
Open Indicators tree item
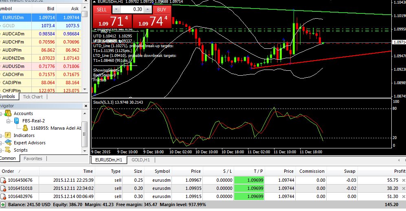24,135
